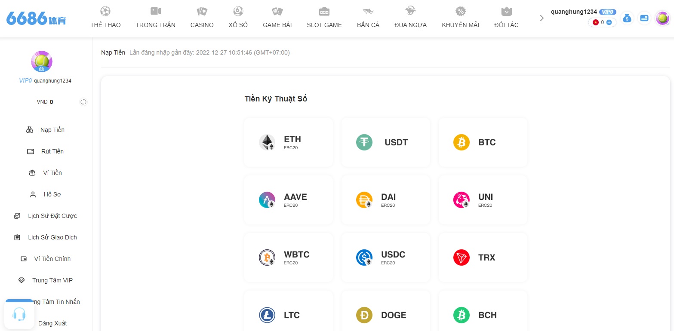Select BTC deposit option
The image size is (674, 331).
483,142
